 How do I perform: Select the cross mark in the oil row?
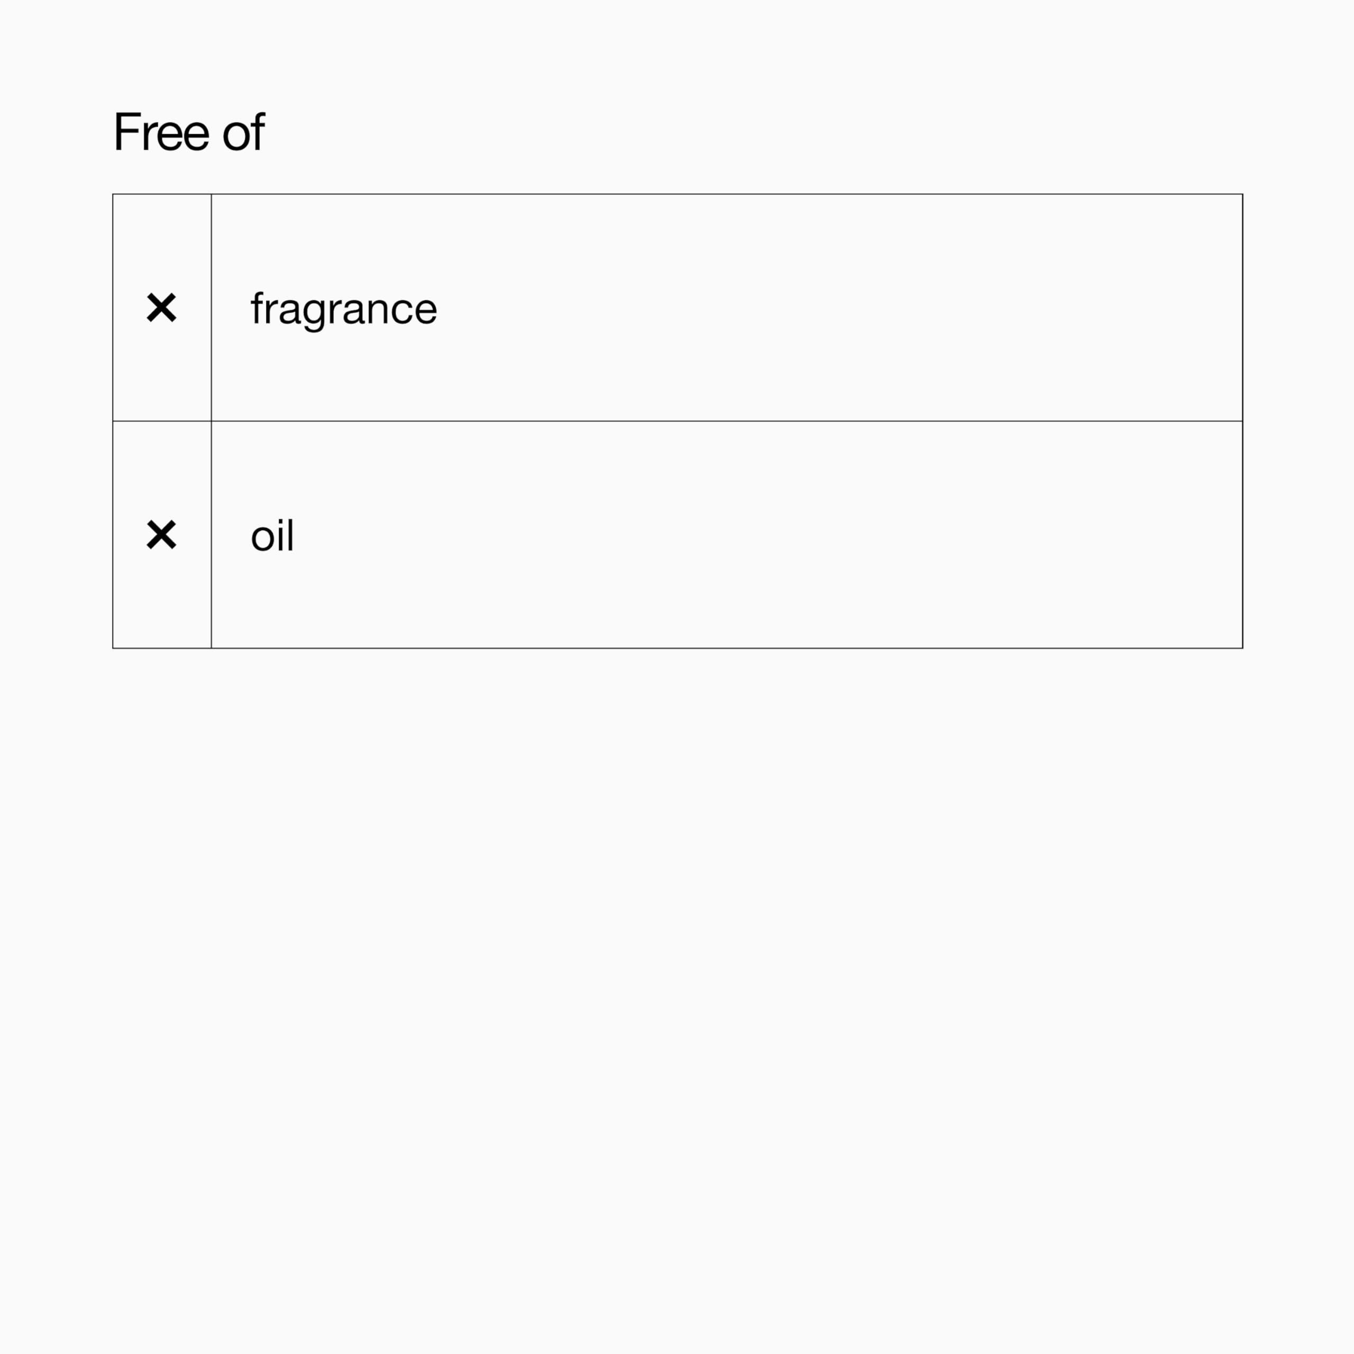161,535
